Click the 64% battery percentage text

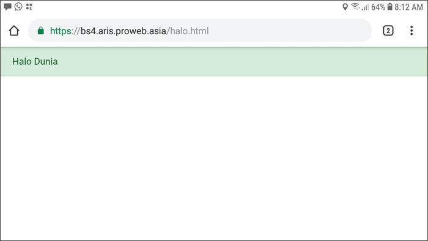point(378,7)
